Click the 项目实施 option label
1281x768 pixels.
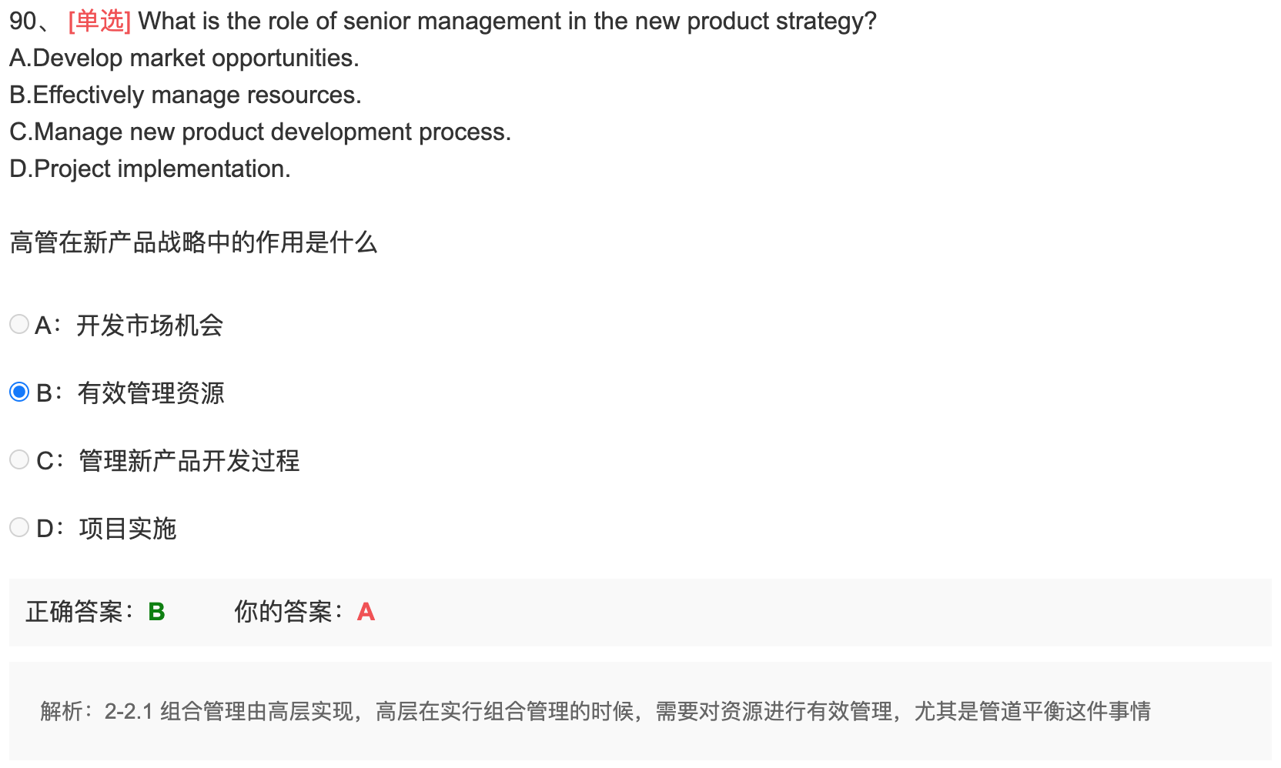pyautogui.click(x=128, y=529)
